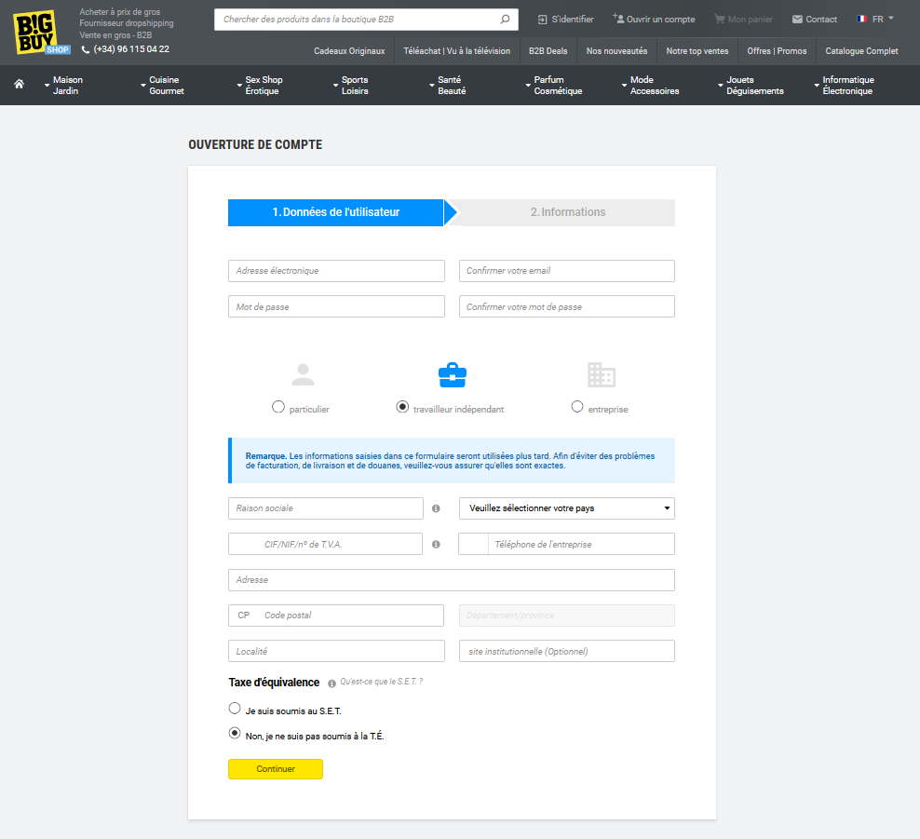Click the info icon beside Taxe d'équivalence
920x839 pixels.
(331, 683)
